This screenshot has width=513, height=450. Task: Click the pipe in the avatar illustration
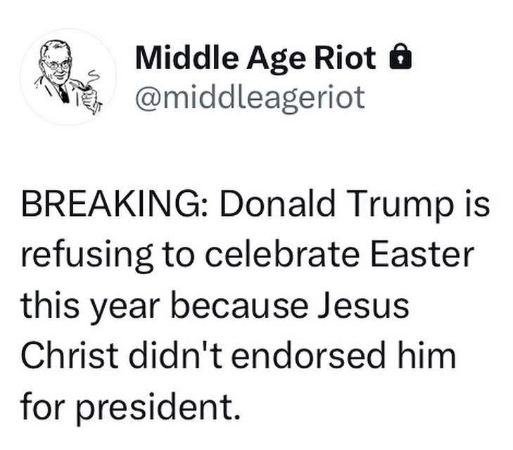point(84,88)
